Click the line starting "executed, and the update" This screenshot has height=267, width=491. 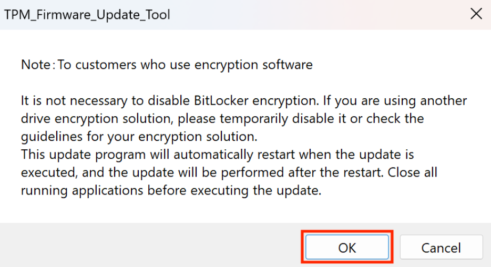tap(229, 173)
